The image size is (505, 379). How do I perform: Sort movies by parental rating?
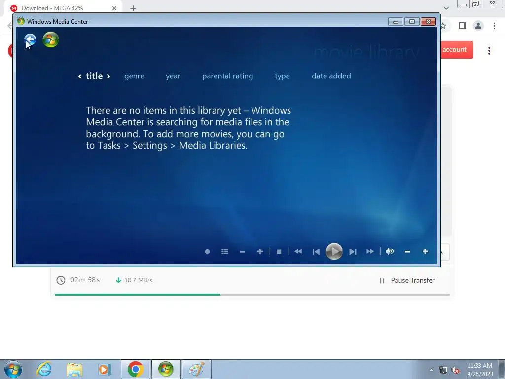point(228,76)
